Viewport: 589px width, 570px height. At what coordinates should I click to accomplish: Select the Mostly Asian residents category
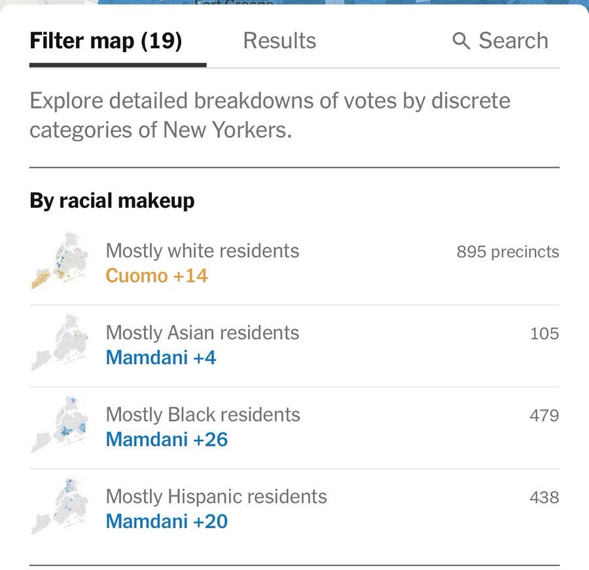tap(202, 333)
